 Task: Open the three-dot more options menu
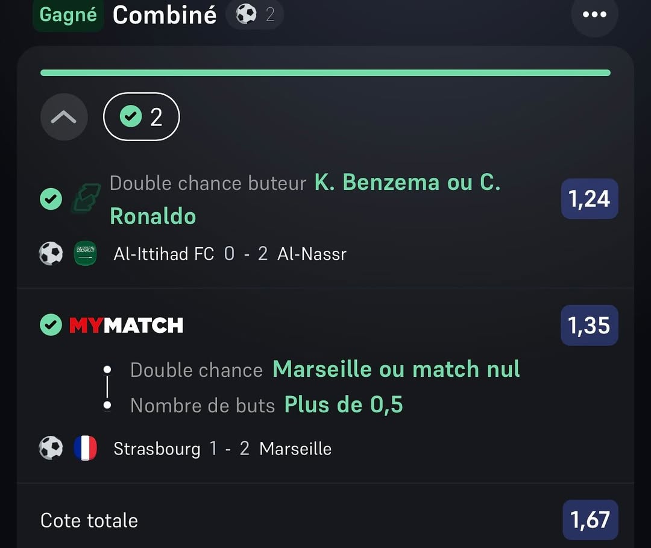(594, 14)
